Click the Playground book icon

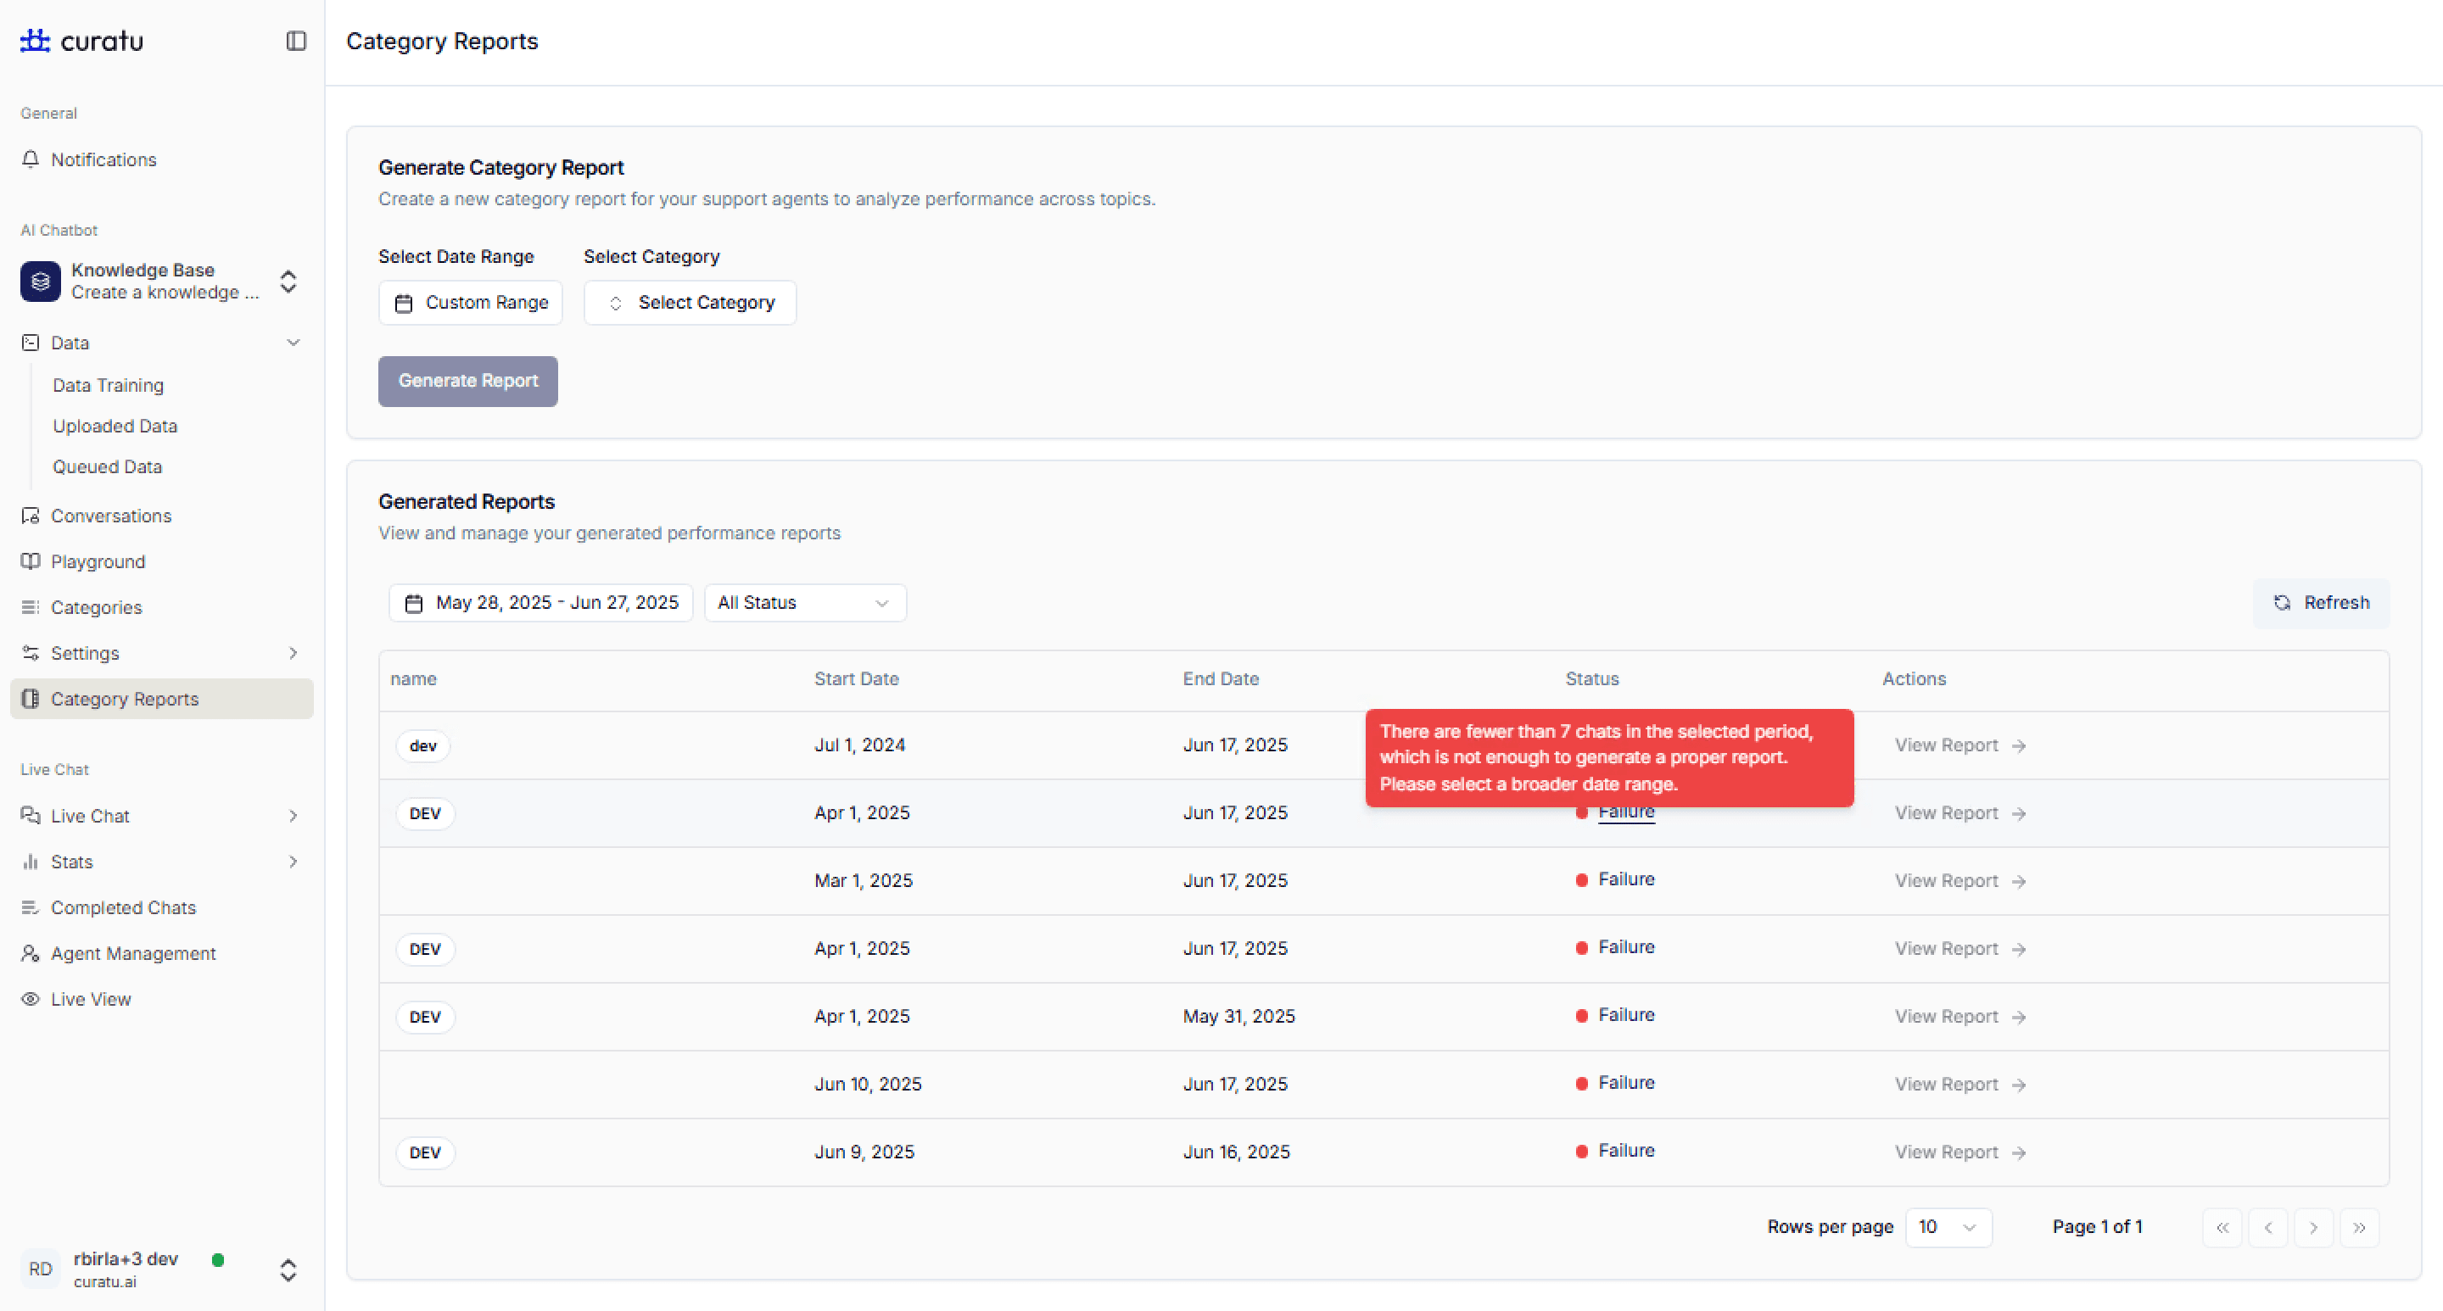coord(31,561)
